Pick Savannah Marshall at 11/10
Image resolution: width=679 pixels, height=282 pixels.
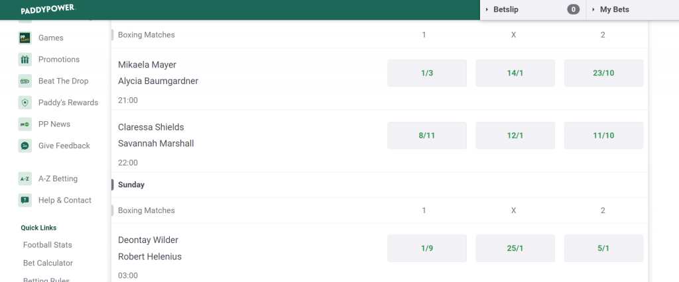point(603,136)
